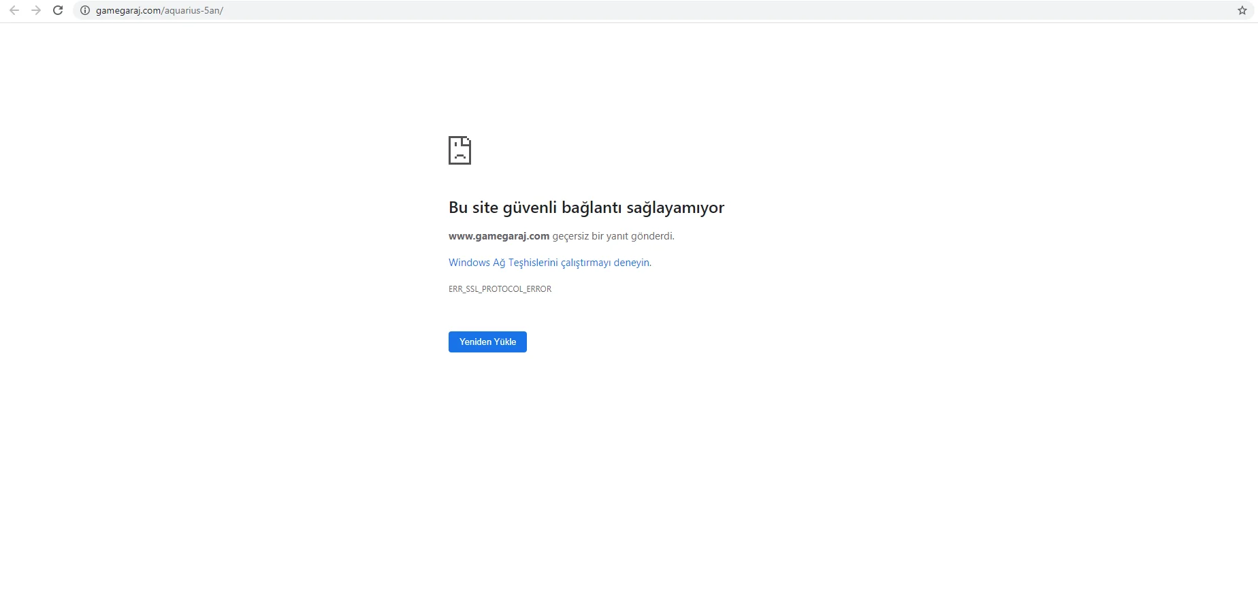Click the ERR_SSL_PROTOCOL_ERROR code text
The image size is (1258, 611).
pyautogui.click(x=500, y=289)
